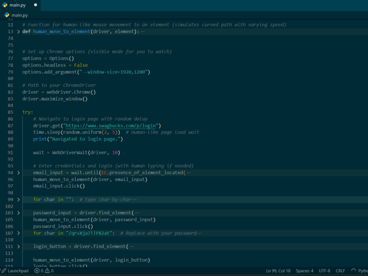Click the errors count icon in status bar
This screenshot has width=368, height=276.
coord(37,271)
